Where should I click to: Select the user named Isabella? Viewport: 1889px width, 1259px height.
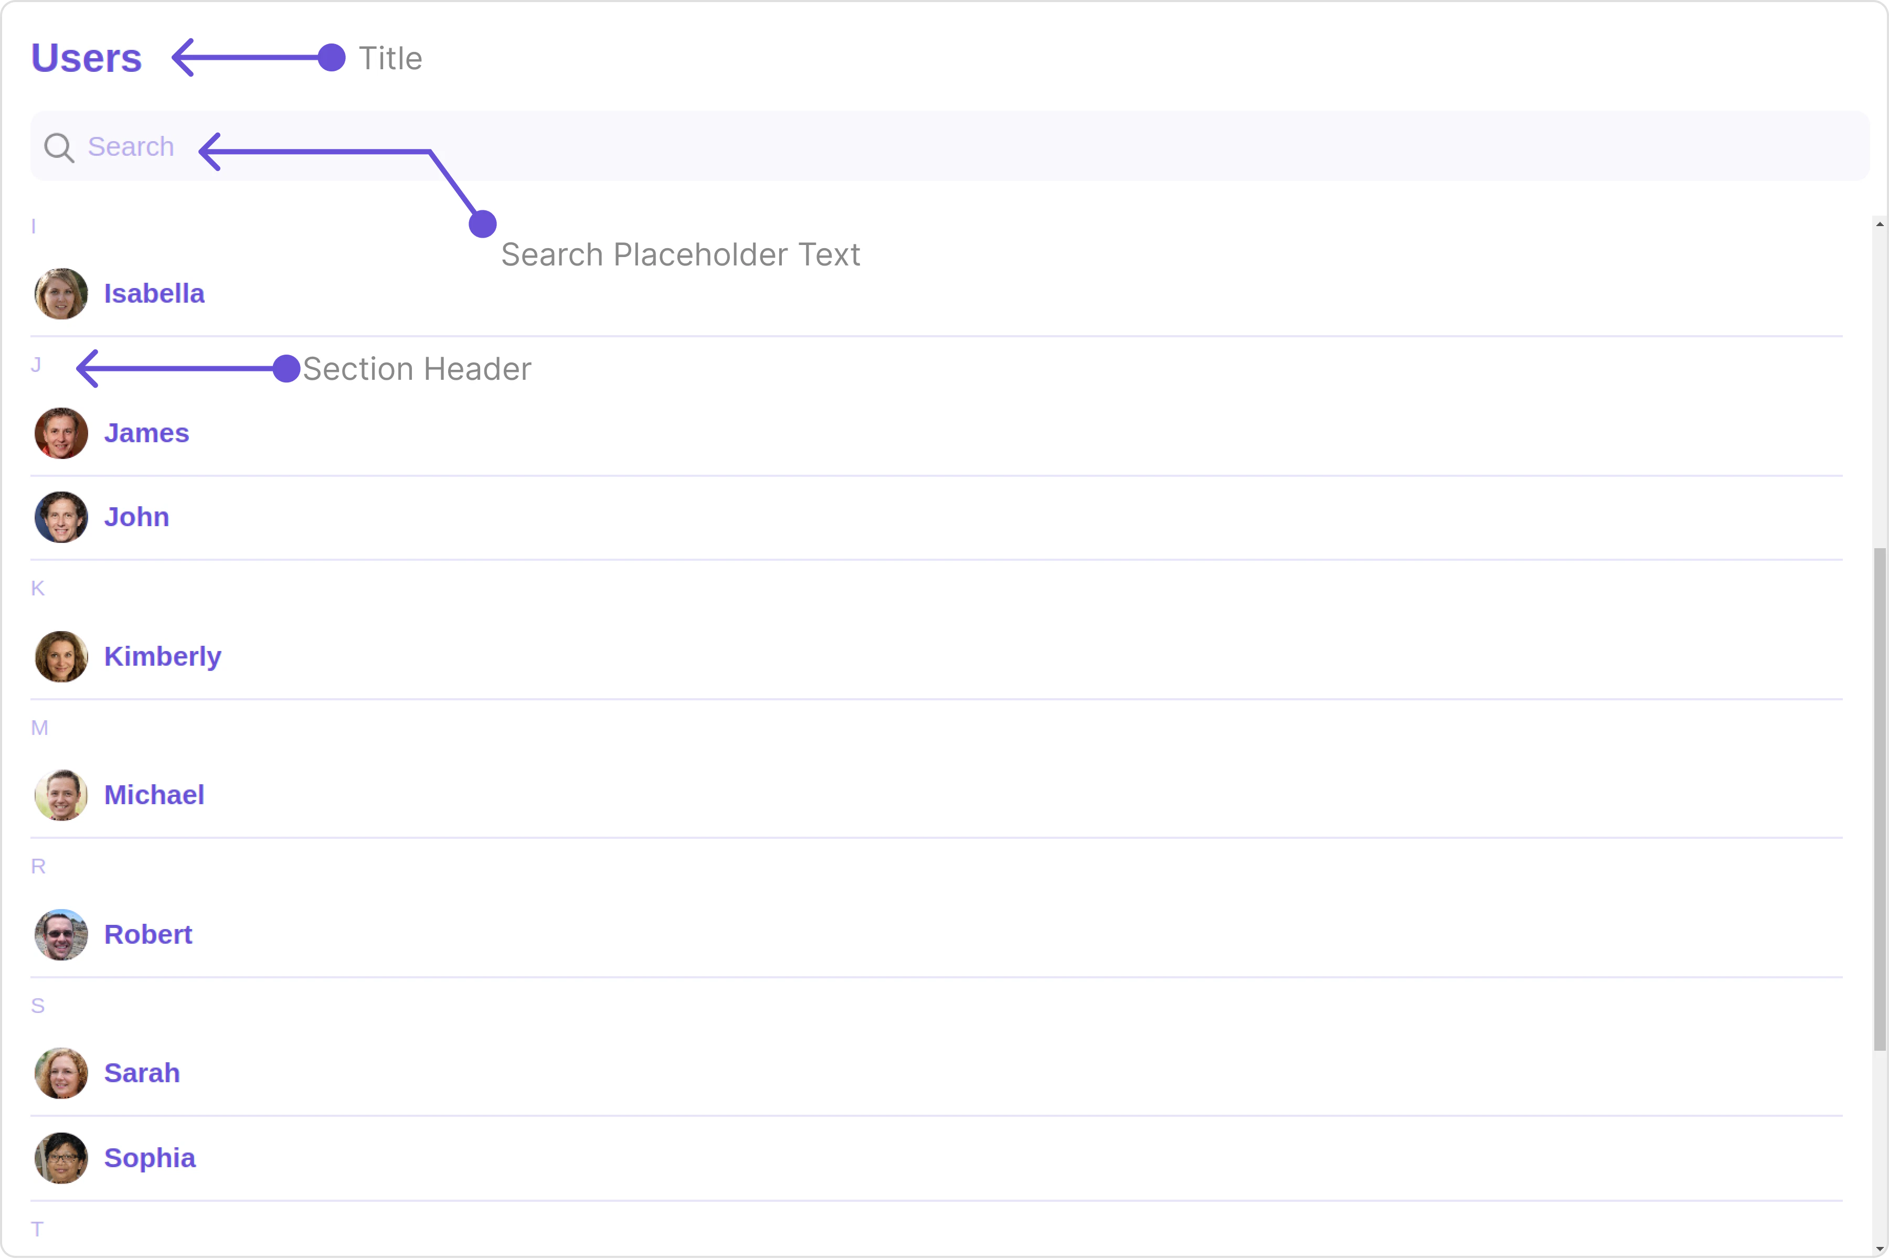(154, 294)
